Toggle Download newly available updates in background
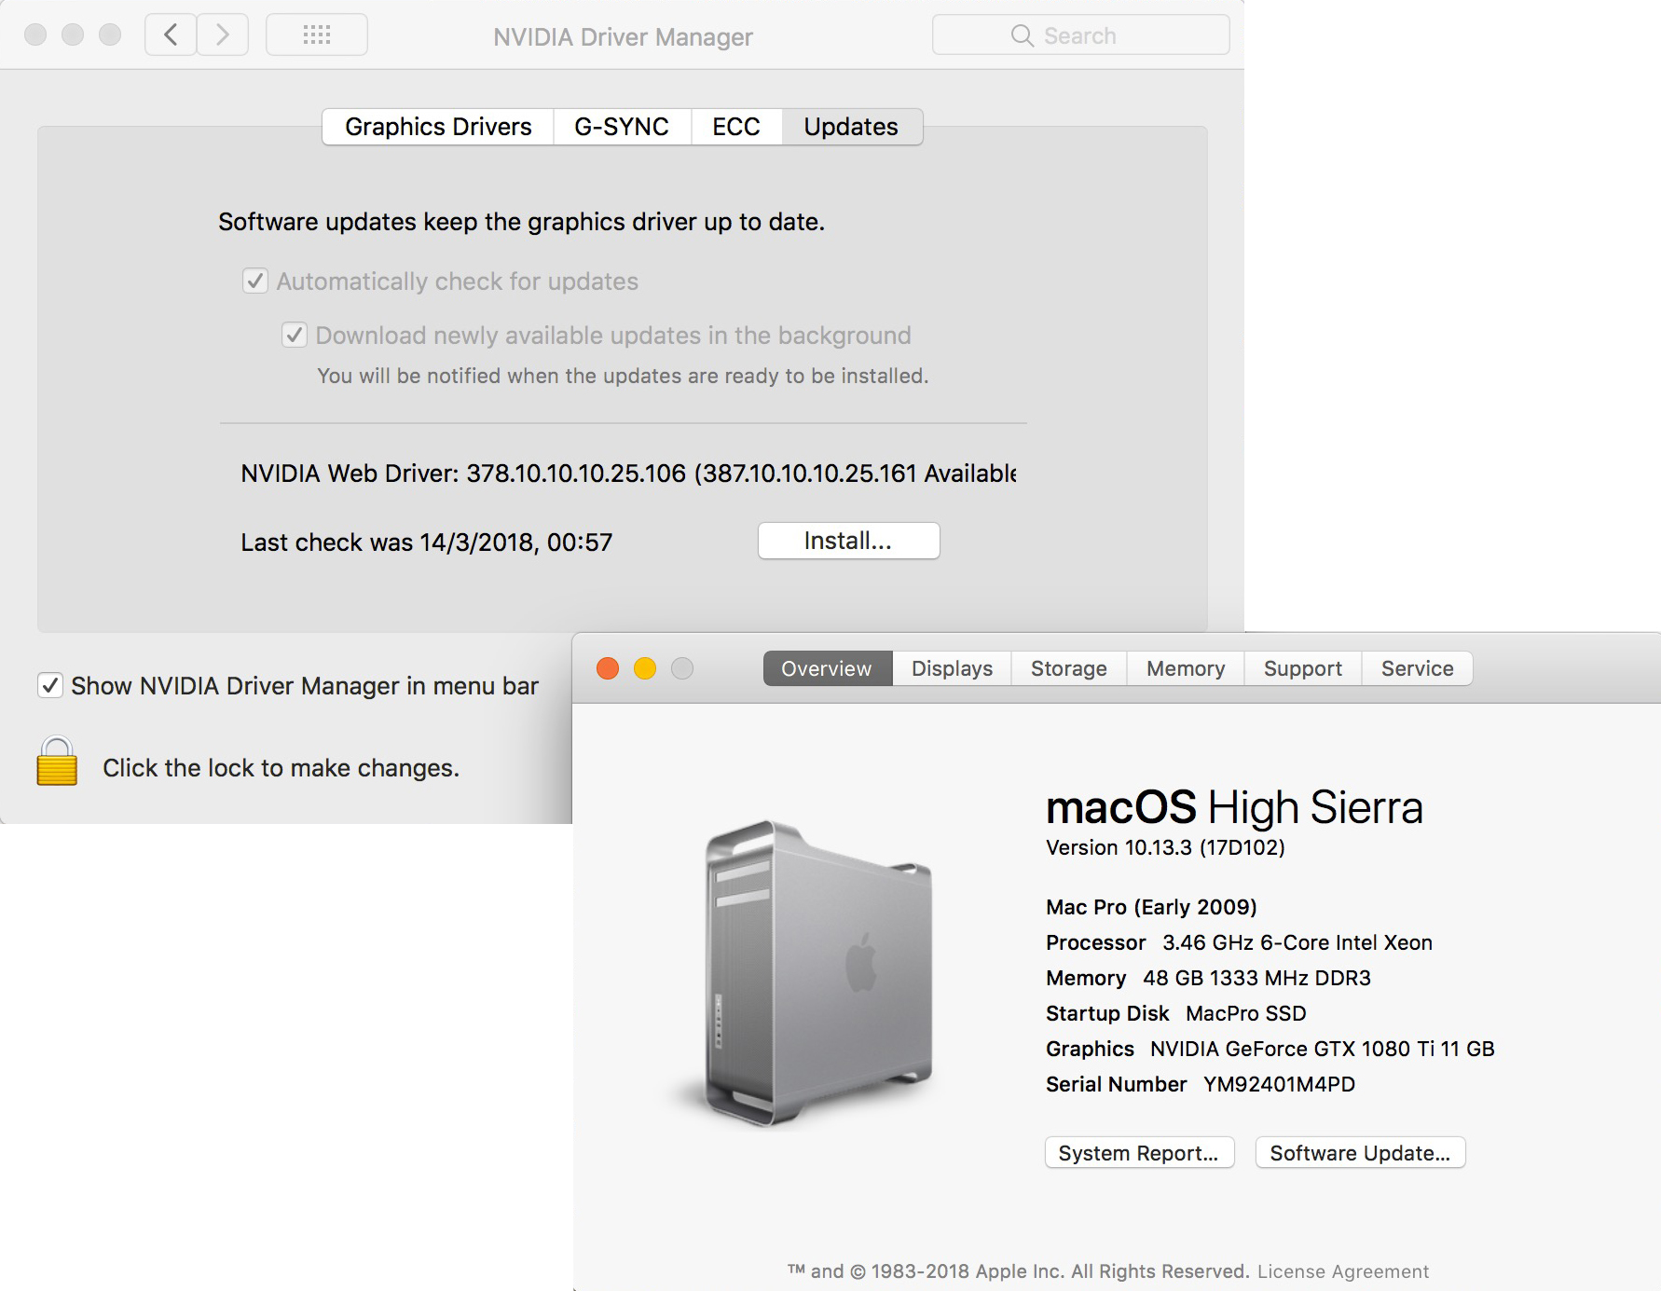 [x=295, y=335]
